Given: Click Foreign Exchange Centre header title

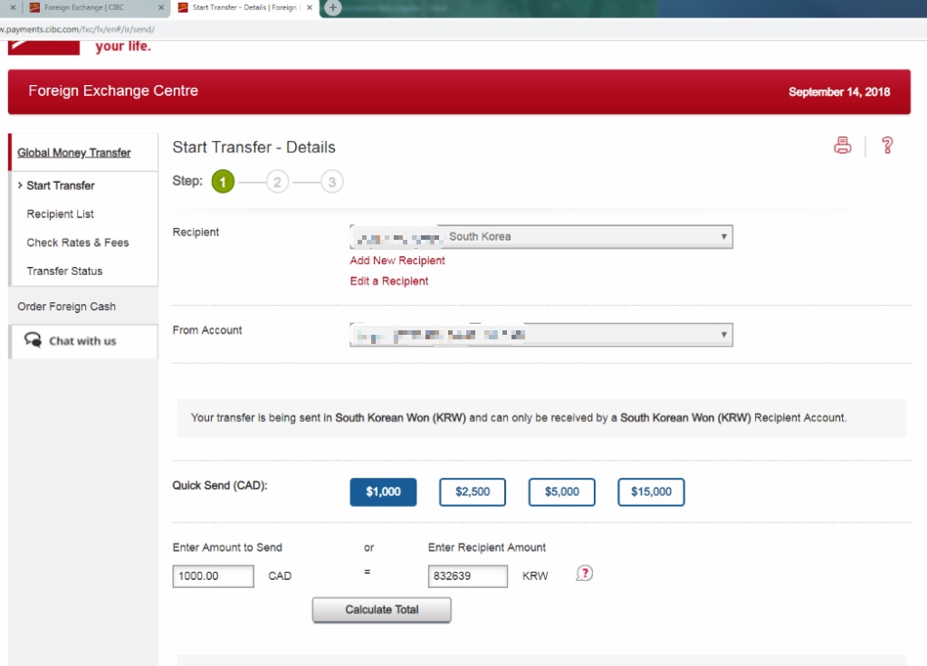Looking at the screenshot, I should coord(113,90).
